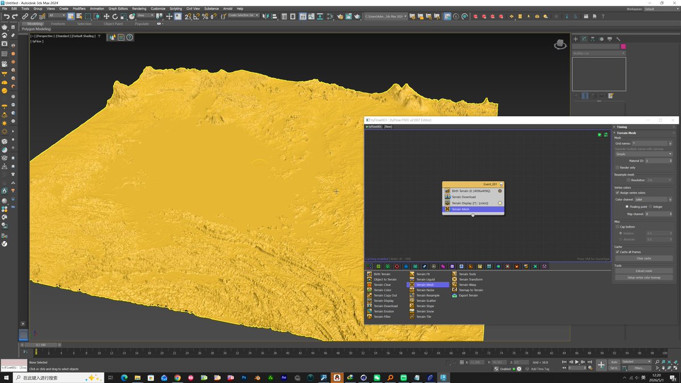681x383 pixels.
Task: Open the Mirror tool
Action: [266, 16]
